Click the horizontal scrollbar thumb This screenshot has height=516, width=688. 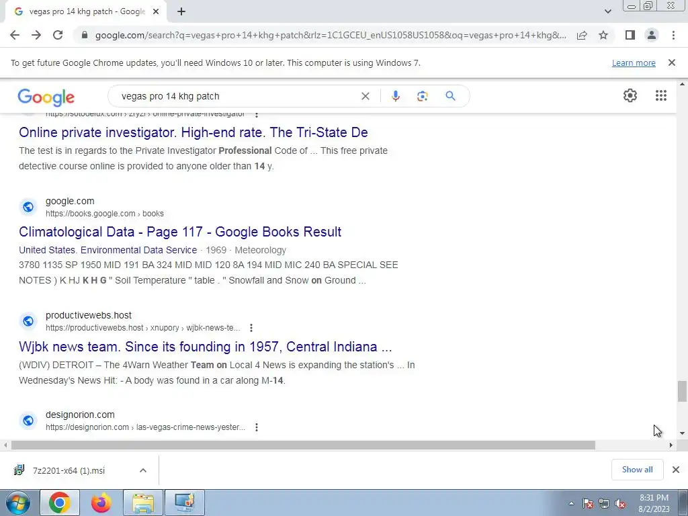pyautogui.click(x=303, y=445)
